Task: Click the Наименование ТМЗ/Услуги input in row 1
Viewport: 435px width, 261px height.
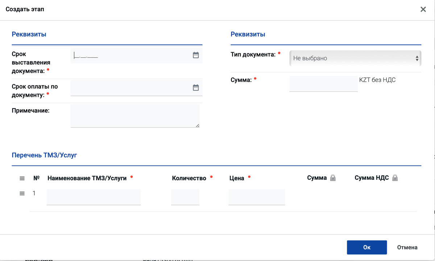Action: tap(94, 197)
